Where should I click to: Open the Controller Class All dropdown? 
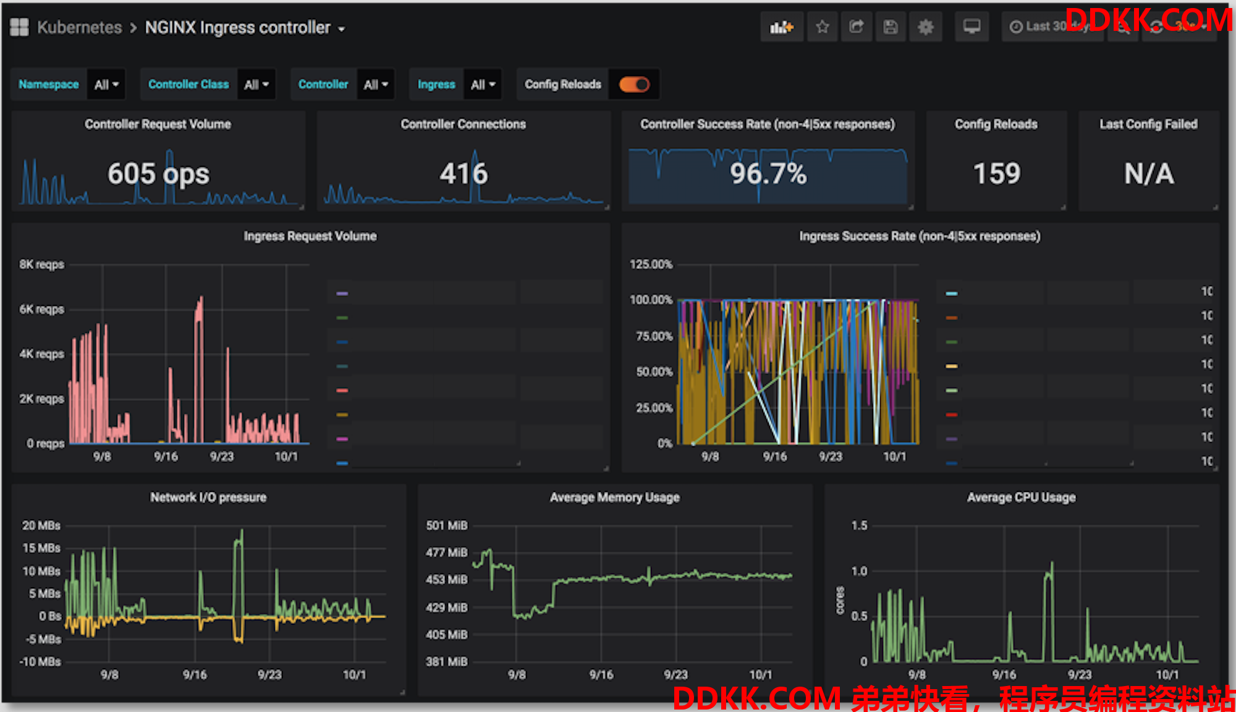256,85
